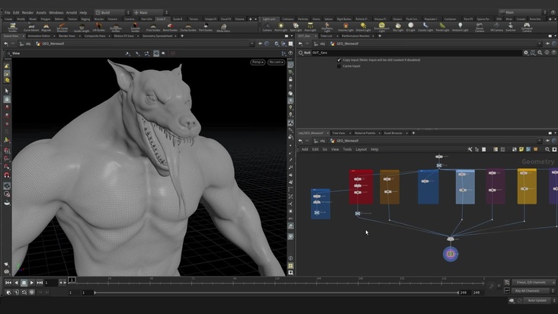Image resolution: width=558 pixels, height=314 pixels.
Task: Click the Sky Light shelf icon
Action: click(398, 27)
